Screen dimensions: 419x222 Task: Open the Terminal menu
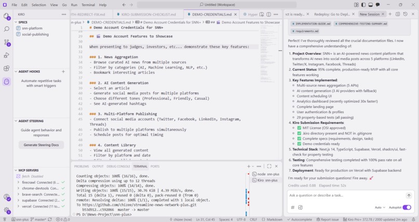point(88,5)
